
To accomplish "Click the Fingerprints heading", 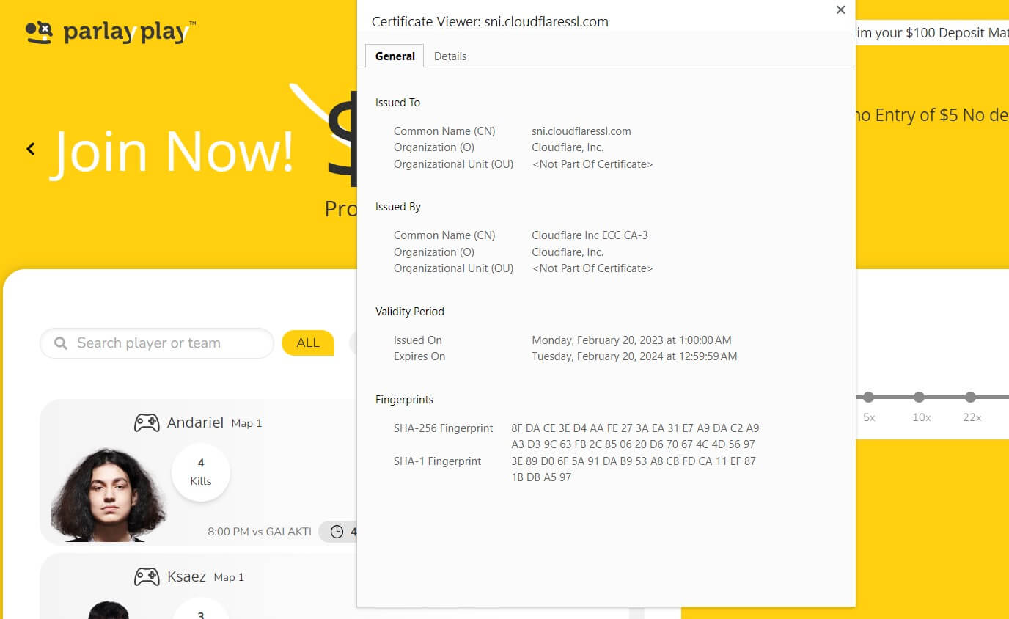I will (404, 400).
